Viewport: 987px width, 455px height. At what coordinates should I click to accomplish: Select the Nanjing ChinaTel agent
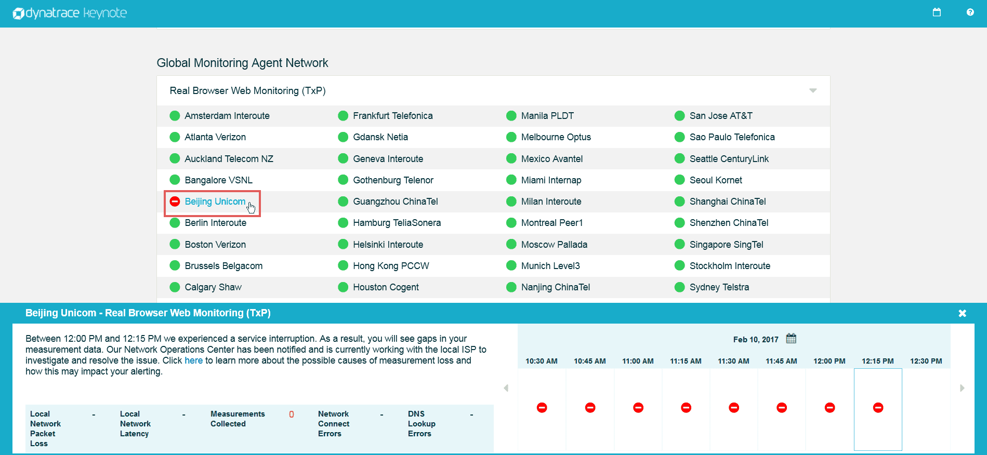click(556, 287)
